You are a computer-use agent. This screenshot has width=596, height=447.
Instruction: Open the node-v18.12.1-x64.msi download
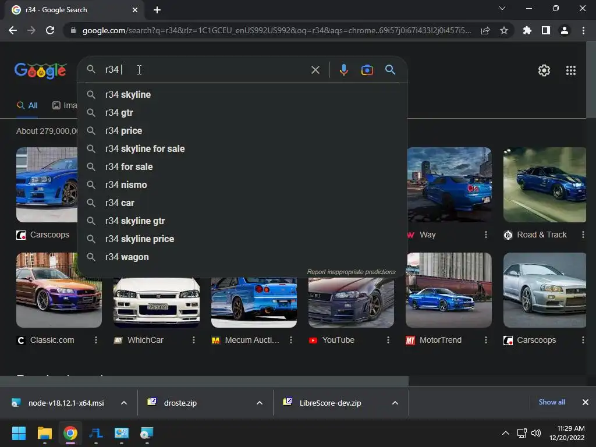click(x=66, y=403)
